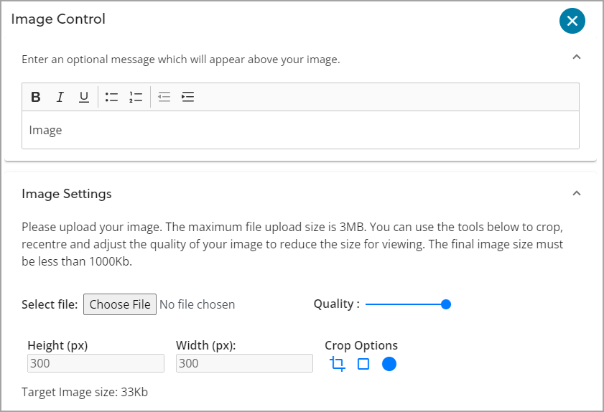Insert a bulleted list
Viewport: 604px width, 412px height.
[111, 97]
